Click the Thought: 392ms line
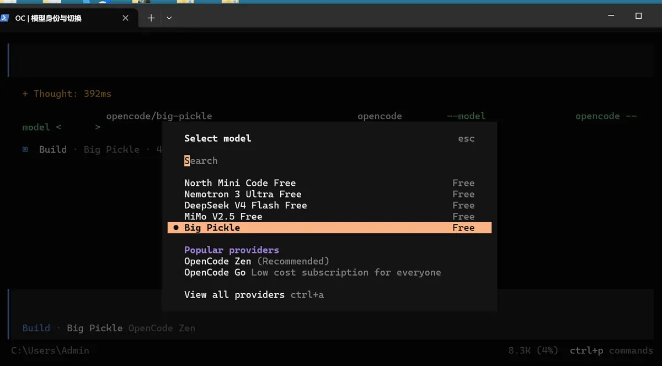Screen dimensions: 662x366 click(x=67, y=94)
